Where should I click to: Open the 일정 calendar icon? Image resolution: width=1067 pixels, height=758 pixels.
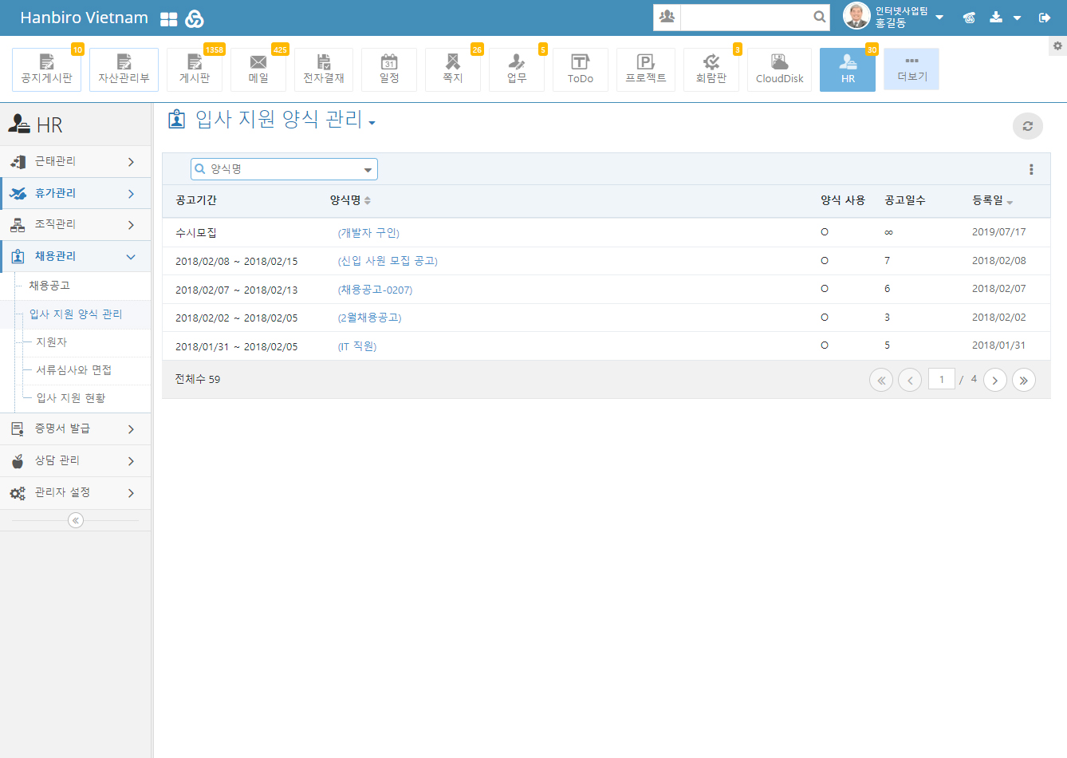tap(389, 69)
